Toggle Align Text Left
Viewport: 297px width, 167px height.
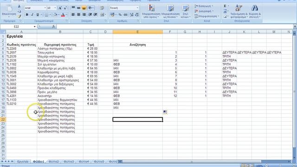[73, 14]
